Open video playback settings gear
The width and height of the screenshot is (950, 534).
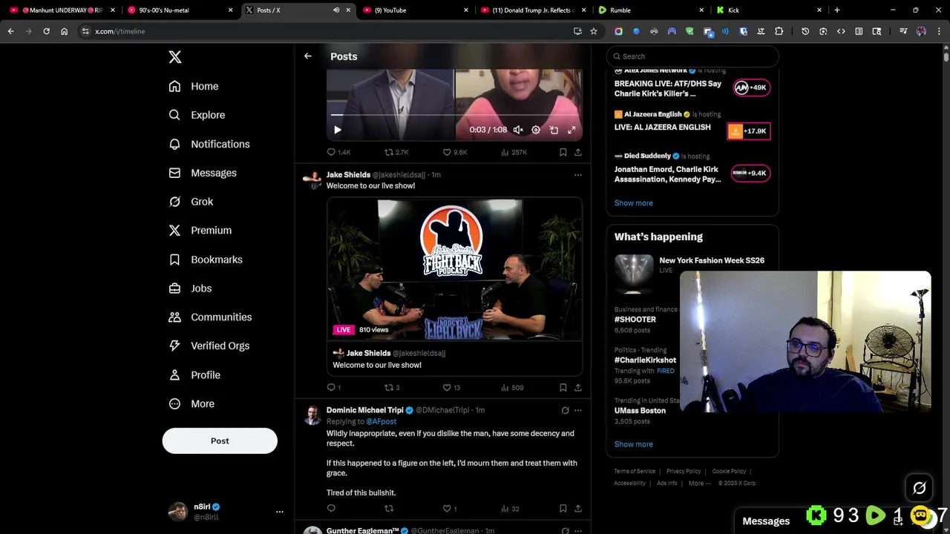[x=536, y=130]
